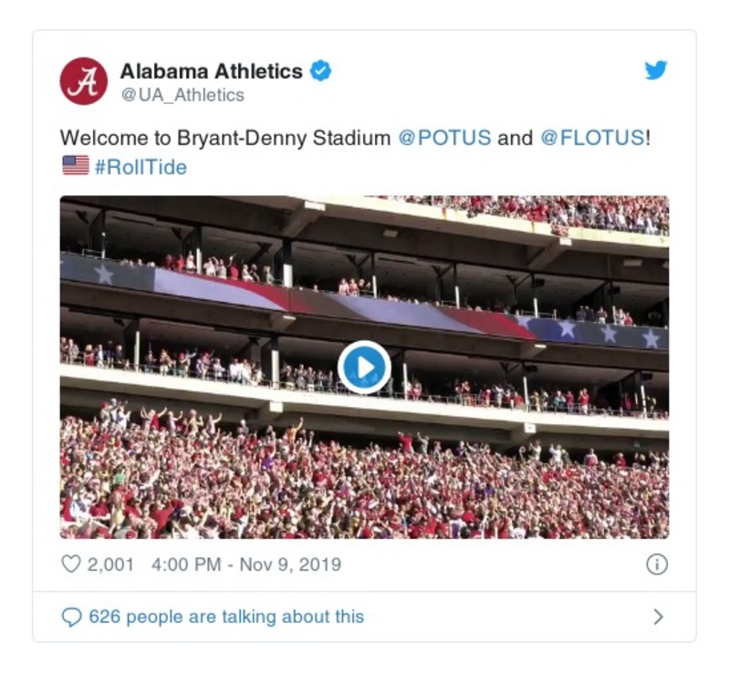729x676 pixels.
Task: Select the #RollTide hashtag
Action: click(x=141, y=167)
